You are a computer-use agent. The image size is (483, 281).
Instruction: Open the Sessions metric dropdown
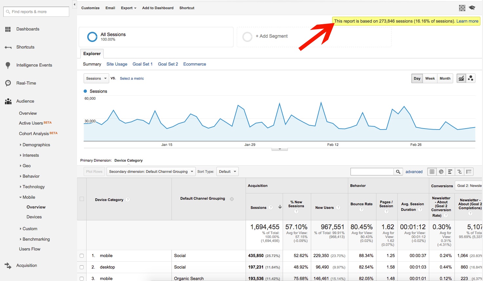click(x=96, y=78)
